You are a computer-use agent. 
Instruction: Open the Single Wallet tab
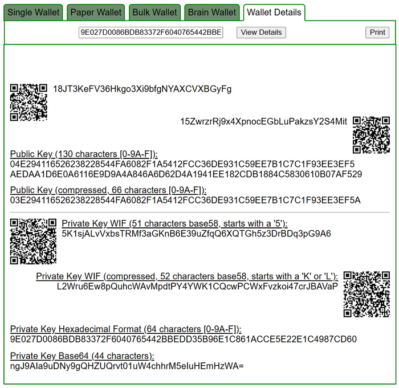(x=33, y=13)
